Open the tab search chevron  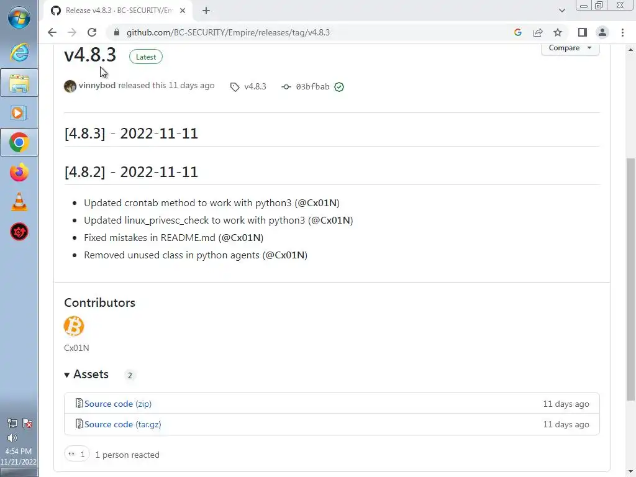point(561,11)
